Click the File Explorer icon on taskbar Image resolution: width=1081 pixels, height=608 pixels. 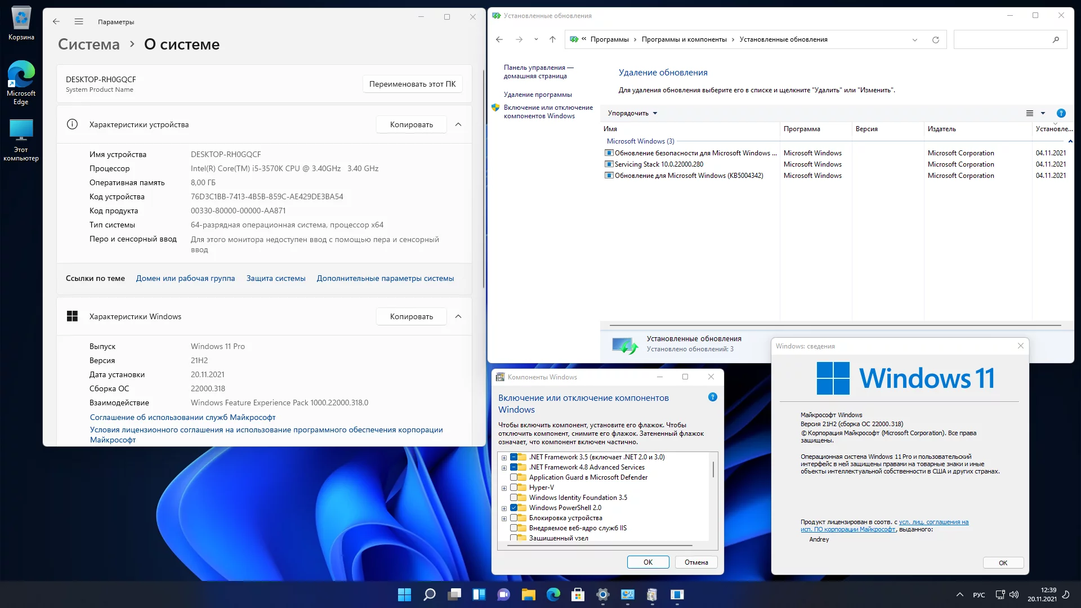(528, 594)
